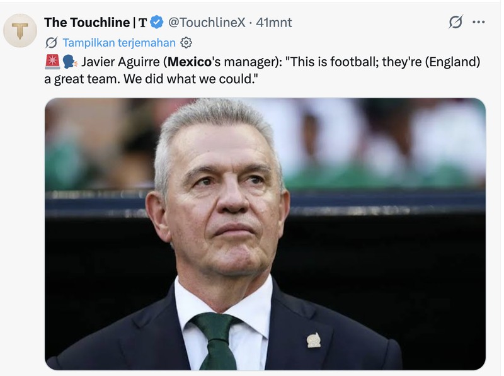Open the attached photo of the manager
The width and height of the screenshot is (504, 376).
(x=265, y=234)
